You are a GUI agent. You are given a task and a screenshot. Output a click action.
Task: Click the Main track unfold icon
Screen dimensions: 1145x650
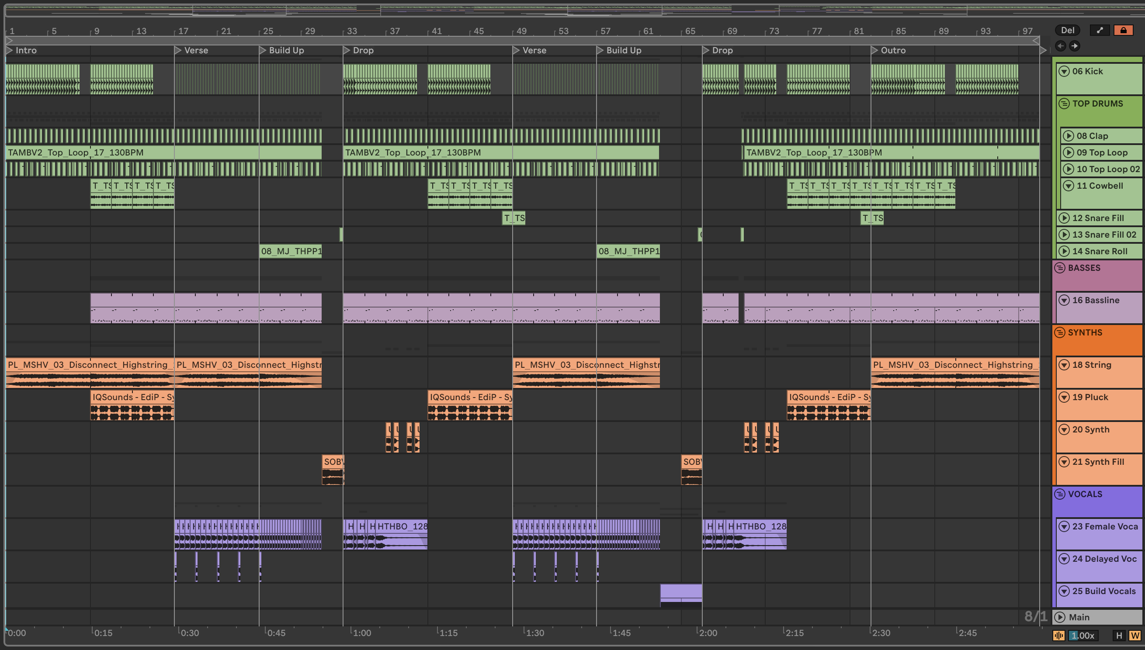(1060, 617)
